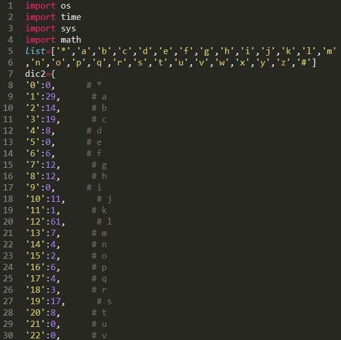Click the 'list' variable name
341x340 pixels.
[35, 51]
